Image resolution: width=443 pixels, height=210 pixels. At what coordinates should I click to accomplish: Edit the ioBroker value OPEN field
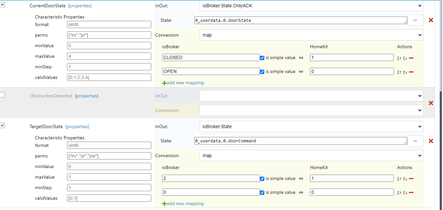tap(211, 71)
